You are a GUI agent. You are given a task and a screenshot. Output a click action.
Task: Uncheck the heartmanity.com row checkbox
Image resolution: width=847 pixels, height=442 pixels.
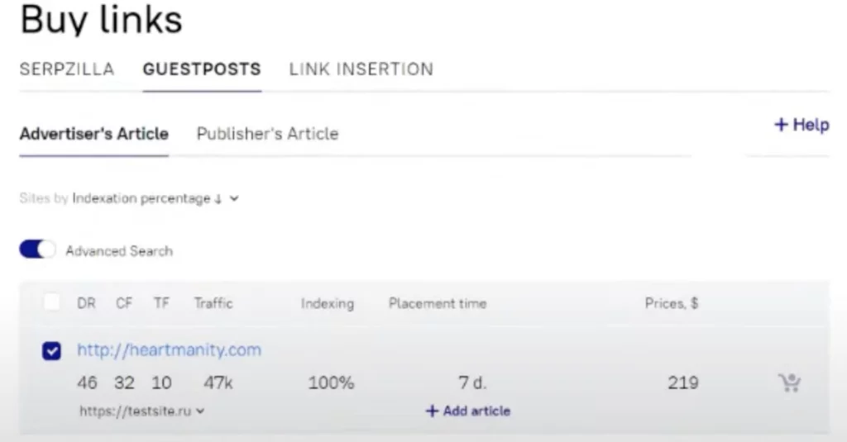(x=51, y=351)
